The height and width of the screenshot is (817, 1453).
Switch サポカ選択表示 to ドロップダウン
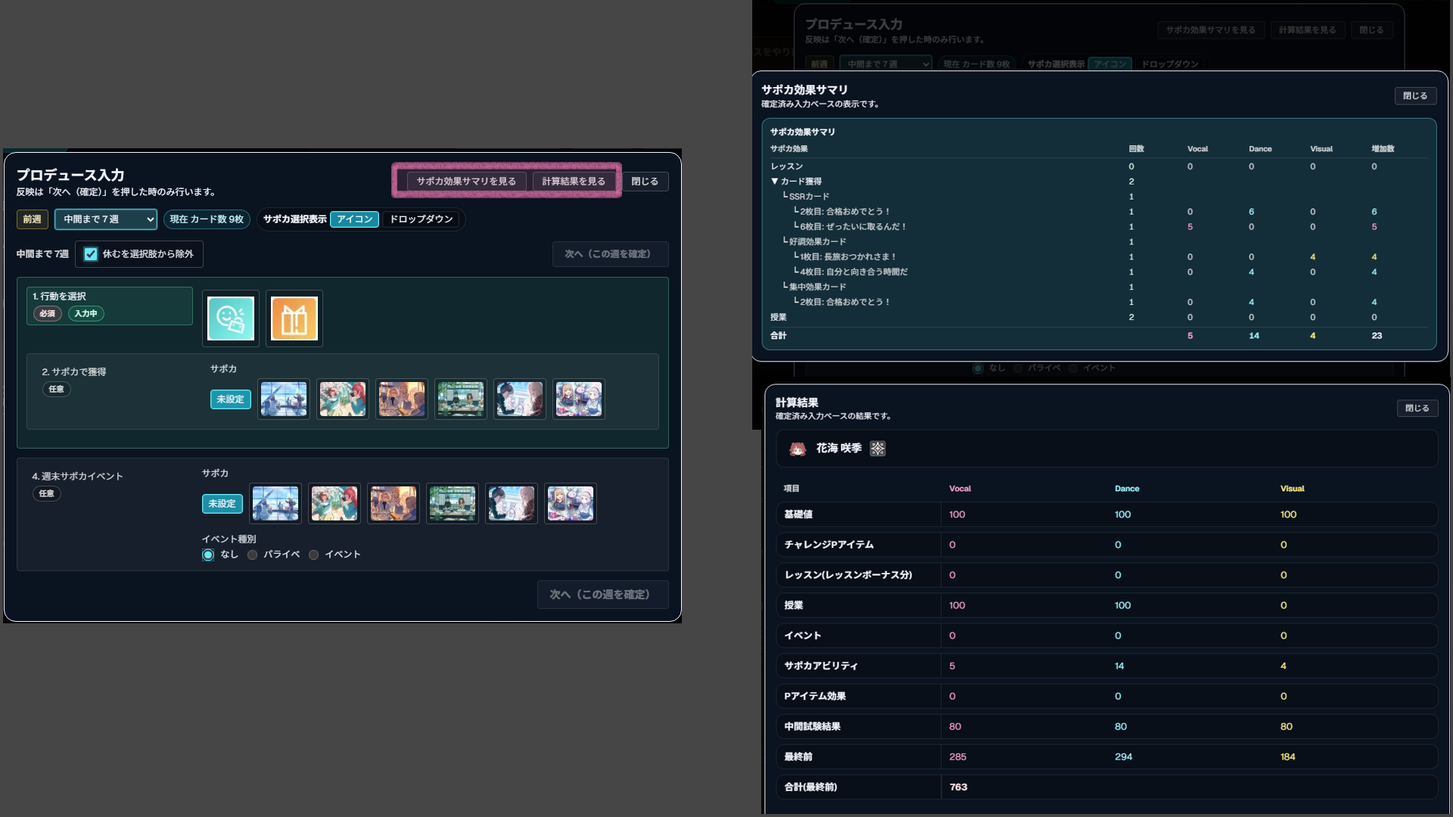[421, 219]
